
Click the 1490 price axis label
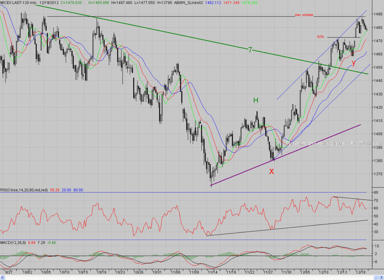(x=378, y=14)
